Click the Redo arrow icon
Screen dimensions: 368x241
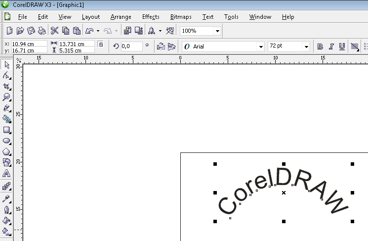click(x=108, y=31)
